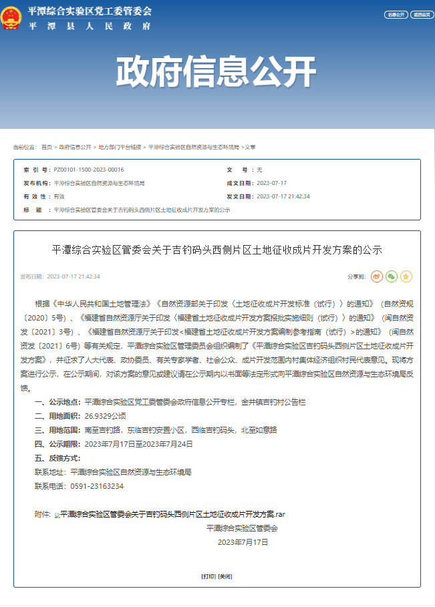Click the 成文日期 value 2023-07-17
The image size is (435, 607).
(x=271, y=183)
